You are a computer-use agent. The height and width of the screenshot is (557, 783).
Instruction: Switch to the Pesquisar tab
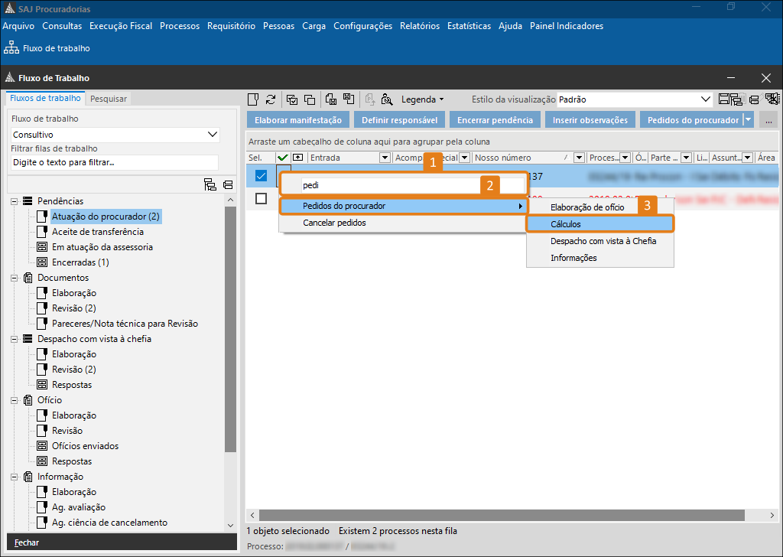pos(109,99)
